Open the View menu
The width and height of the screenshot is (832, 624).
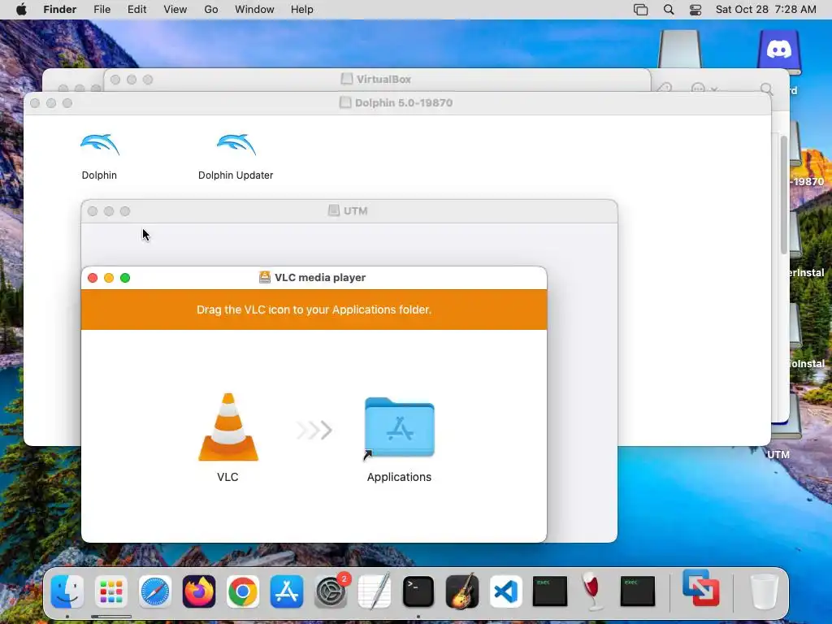(x=175, y=10)
